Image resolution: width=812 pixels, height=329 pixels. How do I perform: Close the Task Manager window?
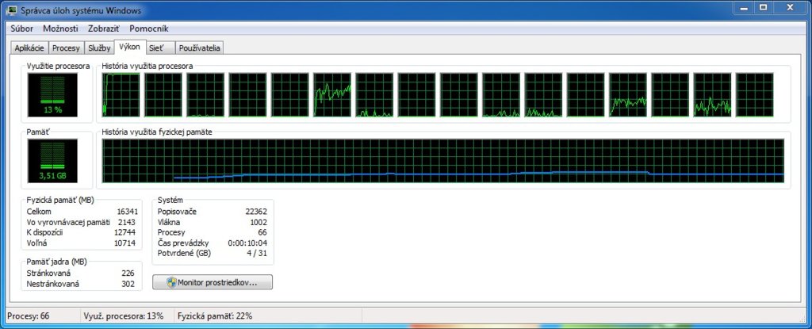(x=790, y=7)
